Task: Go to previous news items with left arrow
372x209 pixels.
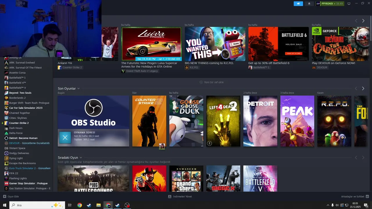Action: click(x=356, y=21)
